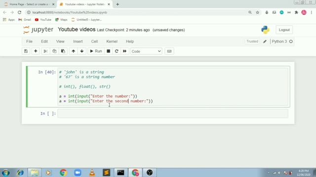Click the Jupyter logo
The image size is (316, 177).
click(x=38, y=29)
